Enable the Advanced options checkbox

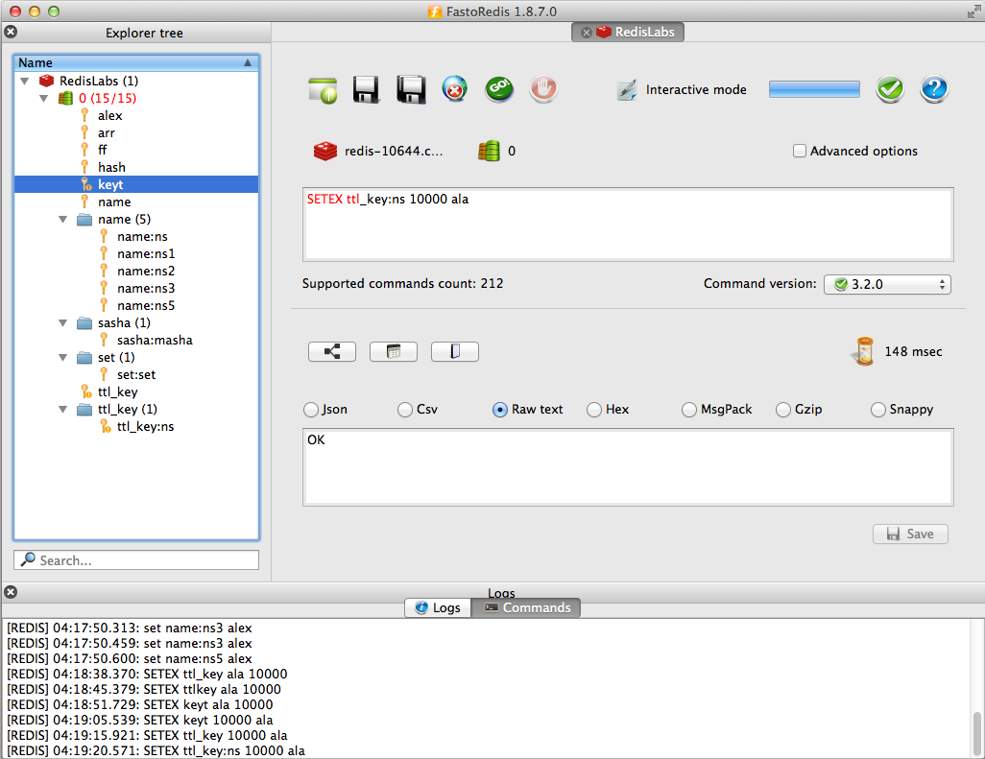[799, 151]
